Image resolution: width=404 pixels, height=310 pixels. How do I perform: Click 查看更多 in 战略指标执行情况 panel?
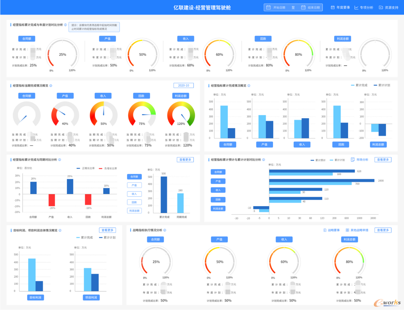383,230
